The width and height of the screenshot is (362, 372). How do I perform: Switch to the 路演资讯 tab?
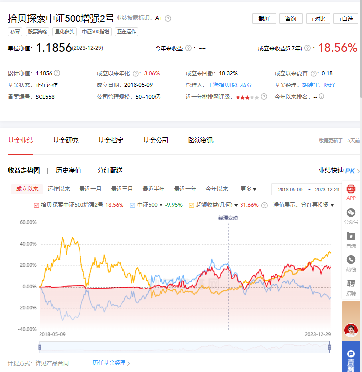tap(201, 141)
